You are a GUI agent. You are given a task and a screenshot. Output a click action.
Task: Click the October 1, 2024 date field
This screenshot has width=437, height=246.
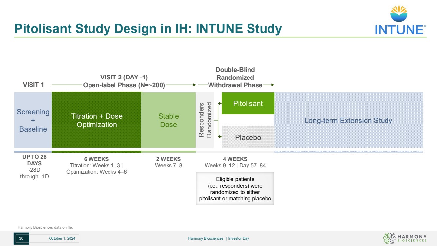click(x=62, y=238)
